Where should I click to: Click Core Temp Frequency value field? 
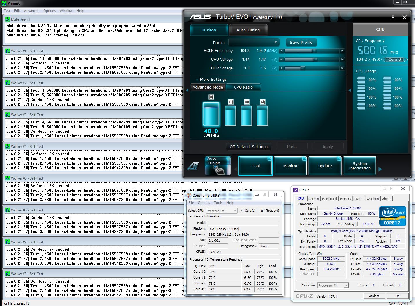(x=243, y=235)
